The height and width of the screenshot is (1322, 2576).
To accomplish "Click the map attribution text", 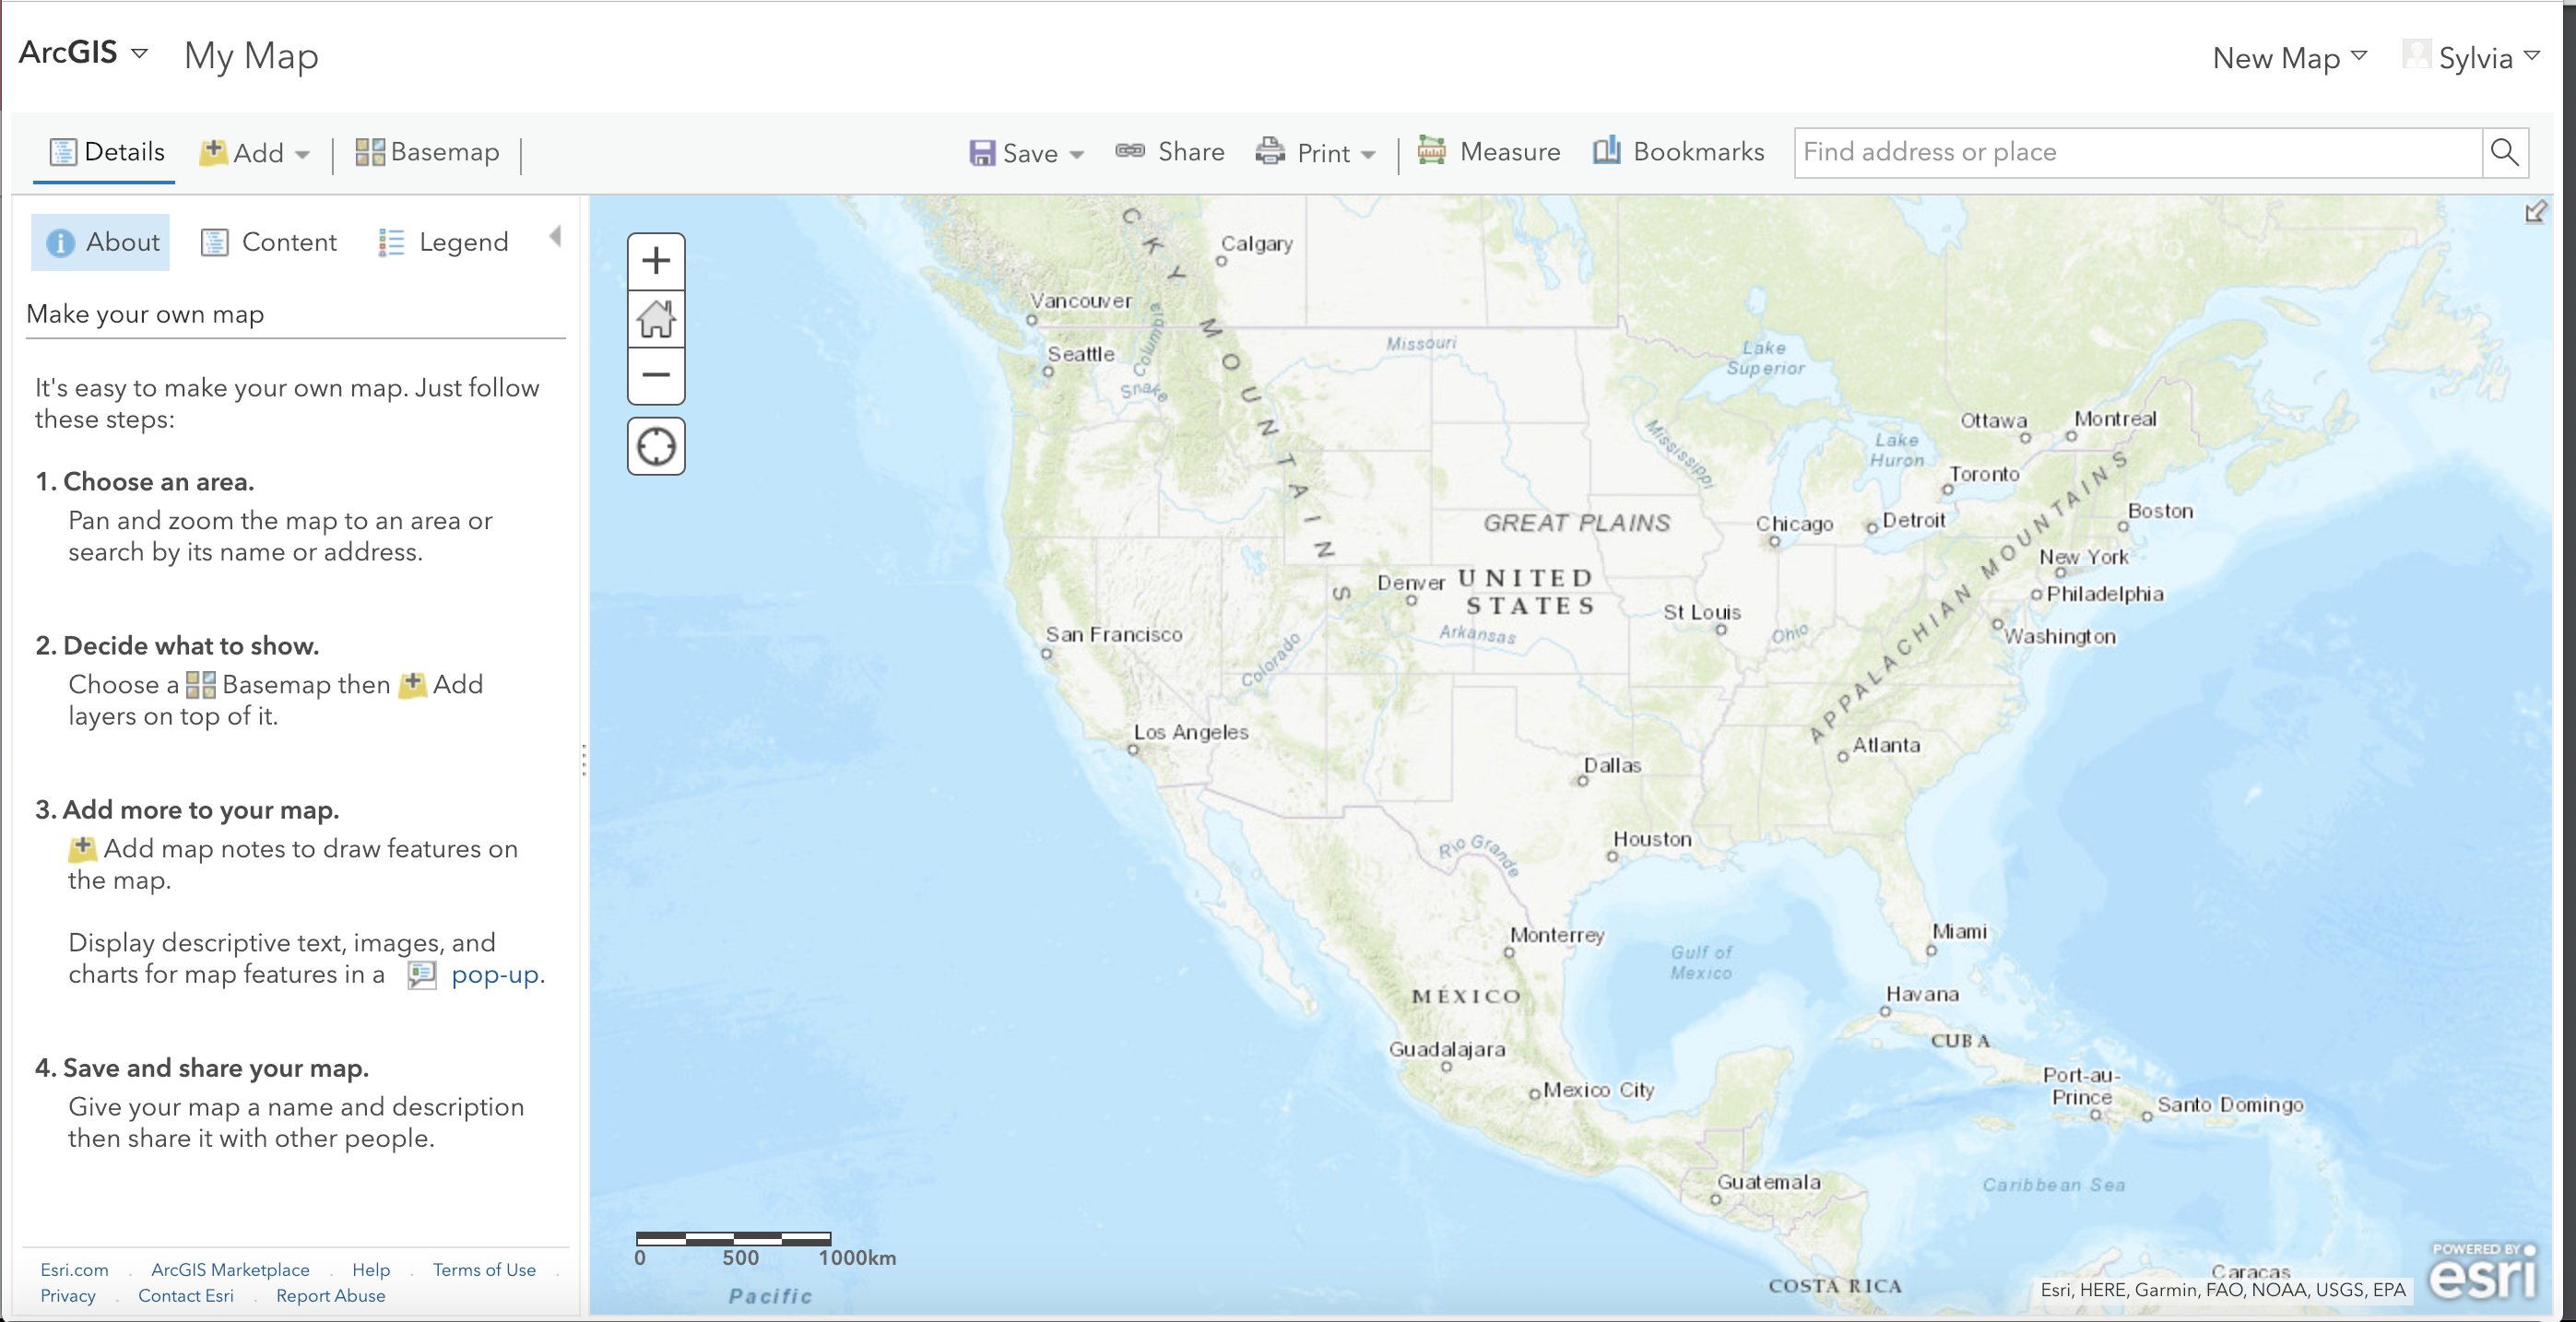I will tap(2223, 1290).
